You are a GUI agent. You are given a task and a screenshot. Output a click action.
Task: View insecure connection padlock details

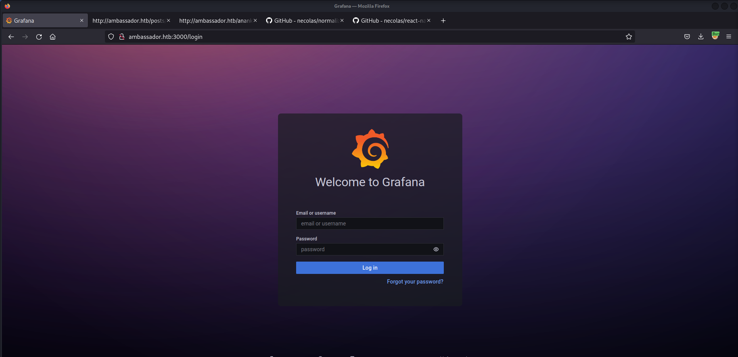(x=122, y=37)
